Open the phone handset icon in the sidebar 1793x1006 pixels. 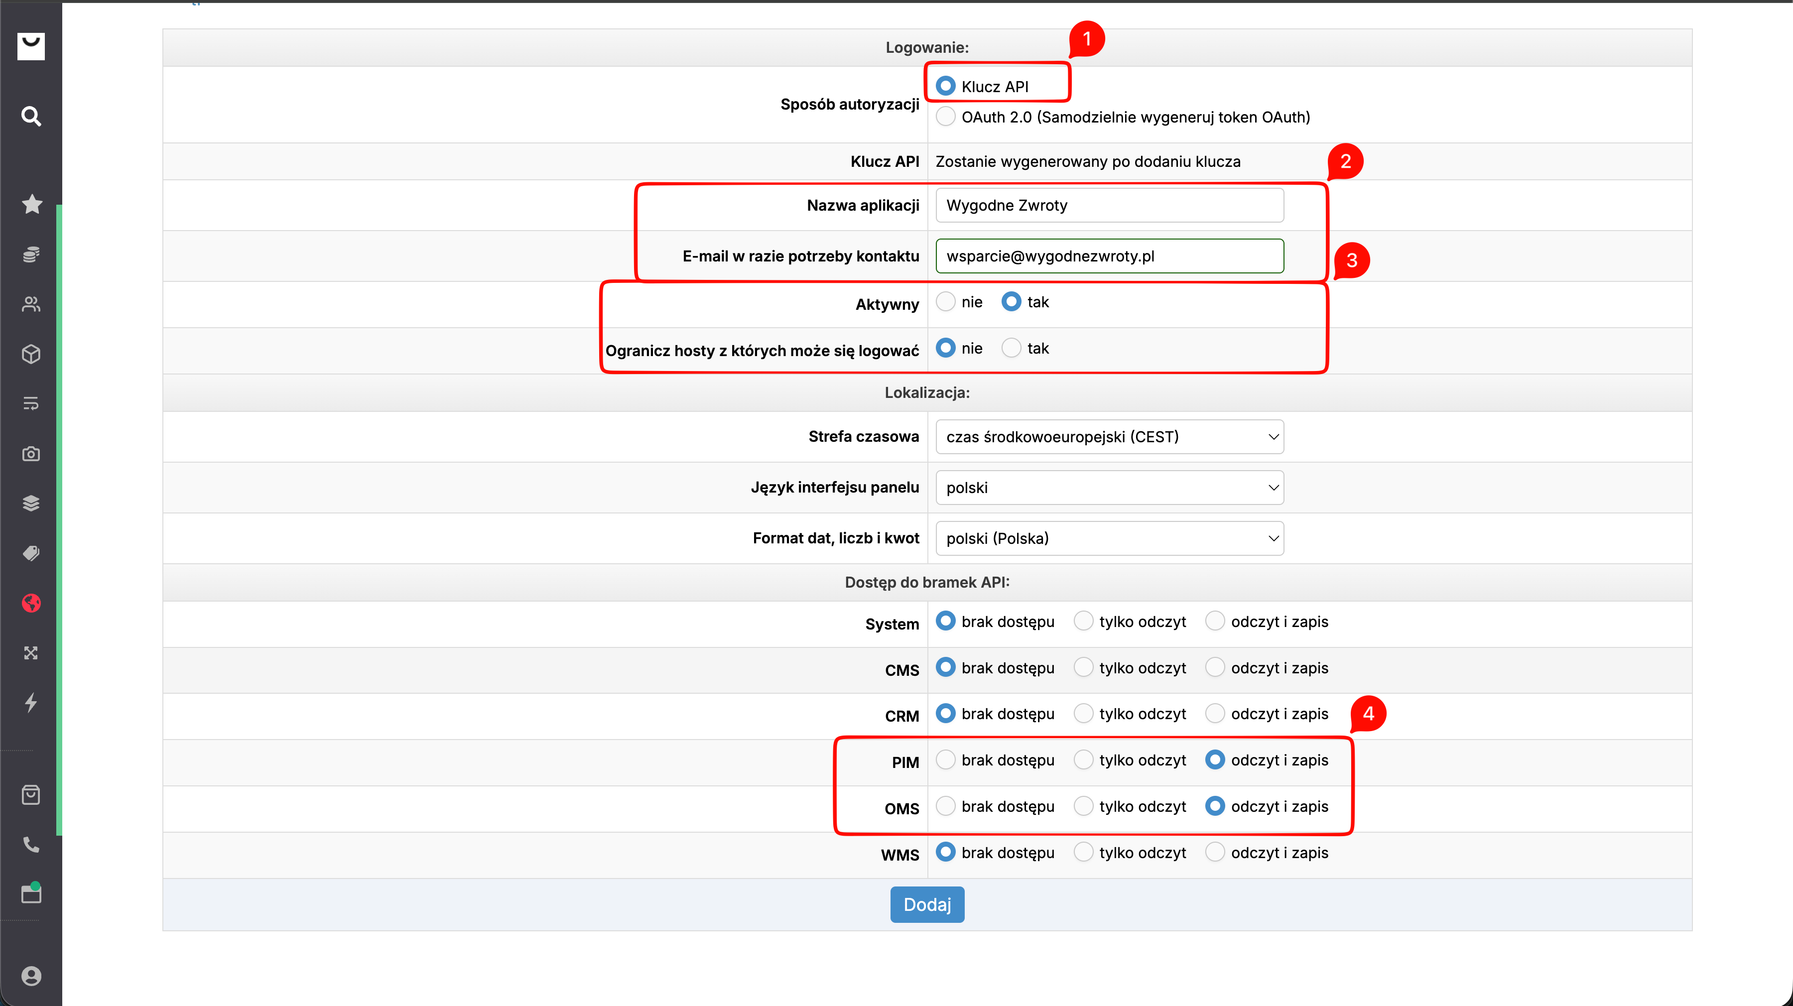(30, 845)
